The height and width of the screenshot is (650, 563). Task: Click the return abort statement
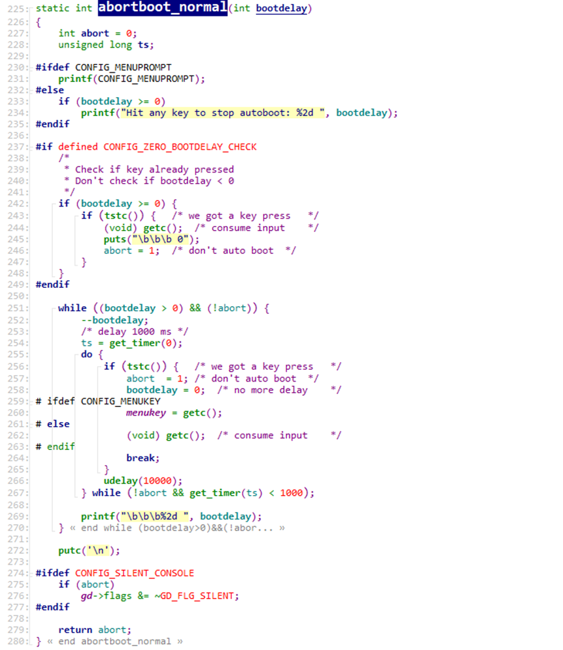pyautogui.click(x=94, y=630)
